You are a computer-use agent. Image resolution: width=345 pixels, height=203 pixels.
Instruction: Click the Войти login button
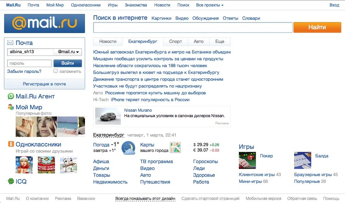pyautogui.click(x=68, y=63)
